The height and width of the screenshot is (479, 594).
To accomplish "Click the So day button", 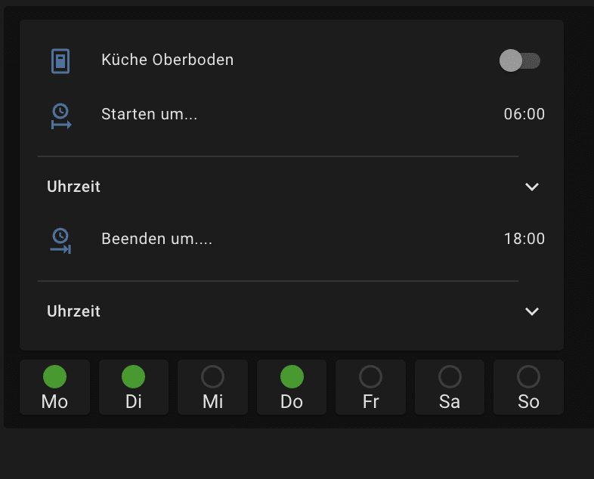I will (x=528, y=388).
